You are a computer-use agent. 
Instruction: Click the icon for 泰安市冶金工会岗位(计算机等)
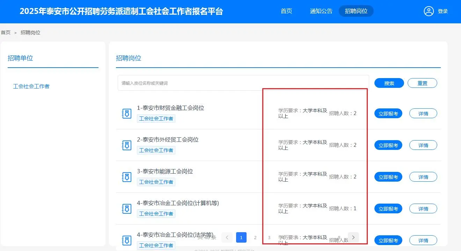(x=126, y=208)
